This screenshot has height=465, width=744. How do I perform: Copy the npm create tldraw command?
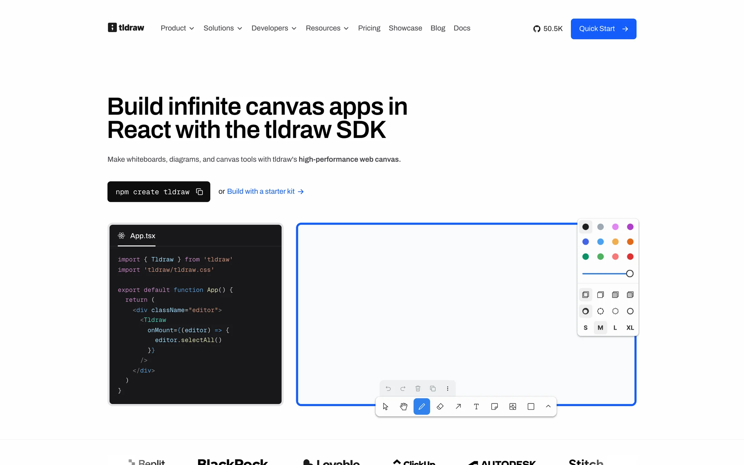point(200,192)
